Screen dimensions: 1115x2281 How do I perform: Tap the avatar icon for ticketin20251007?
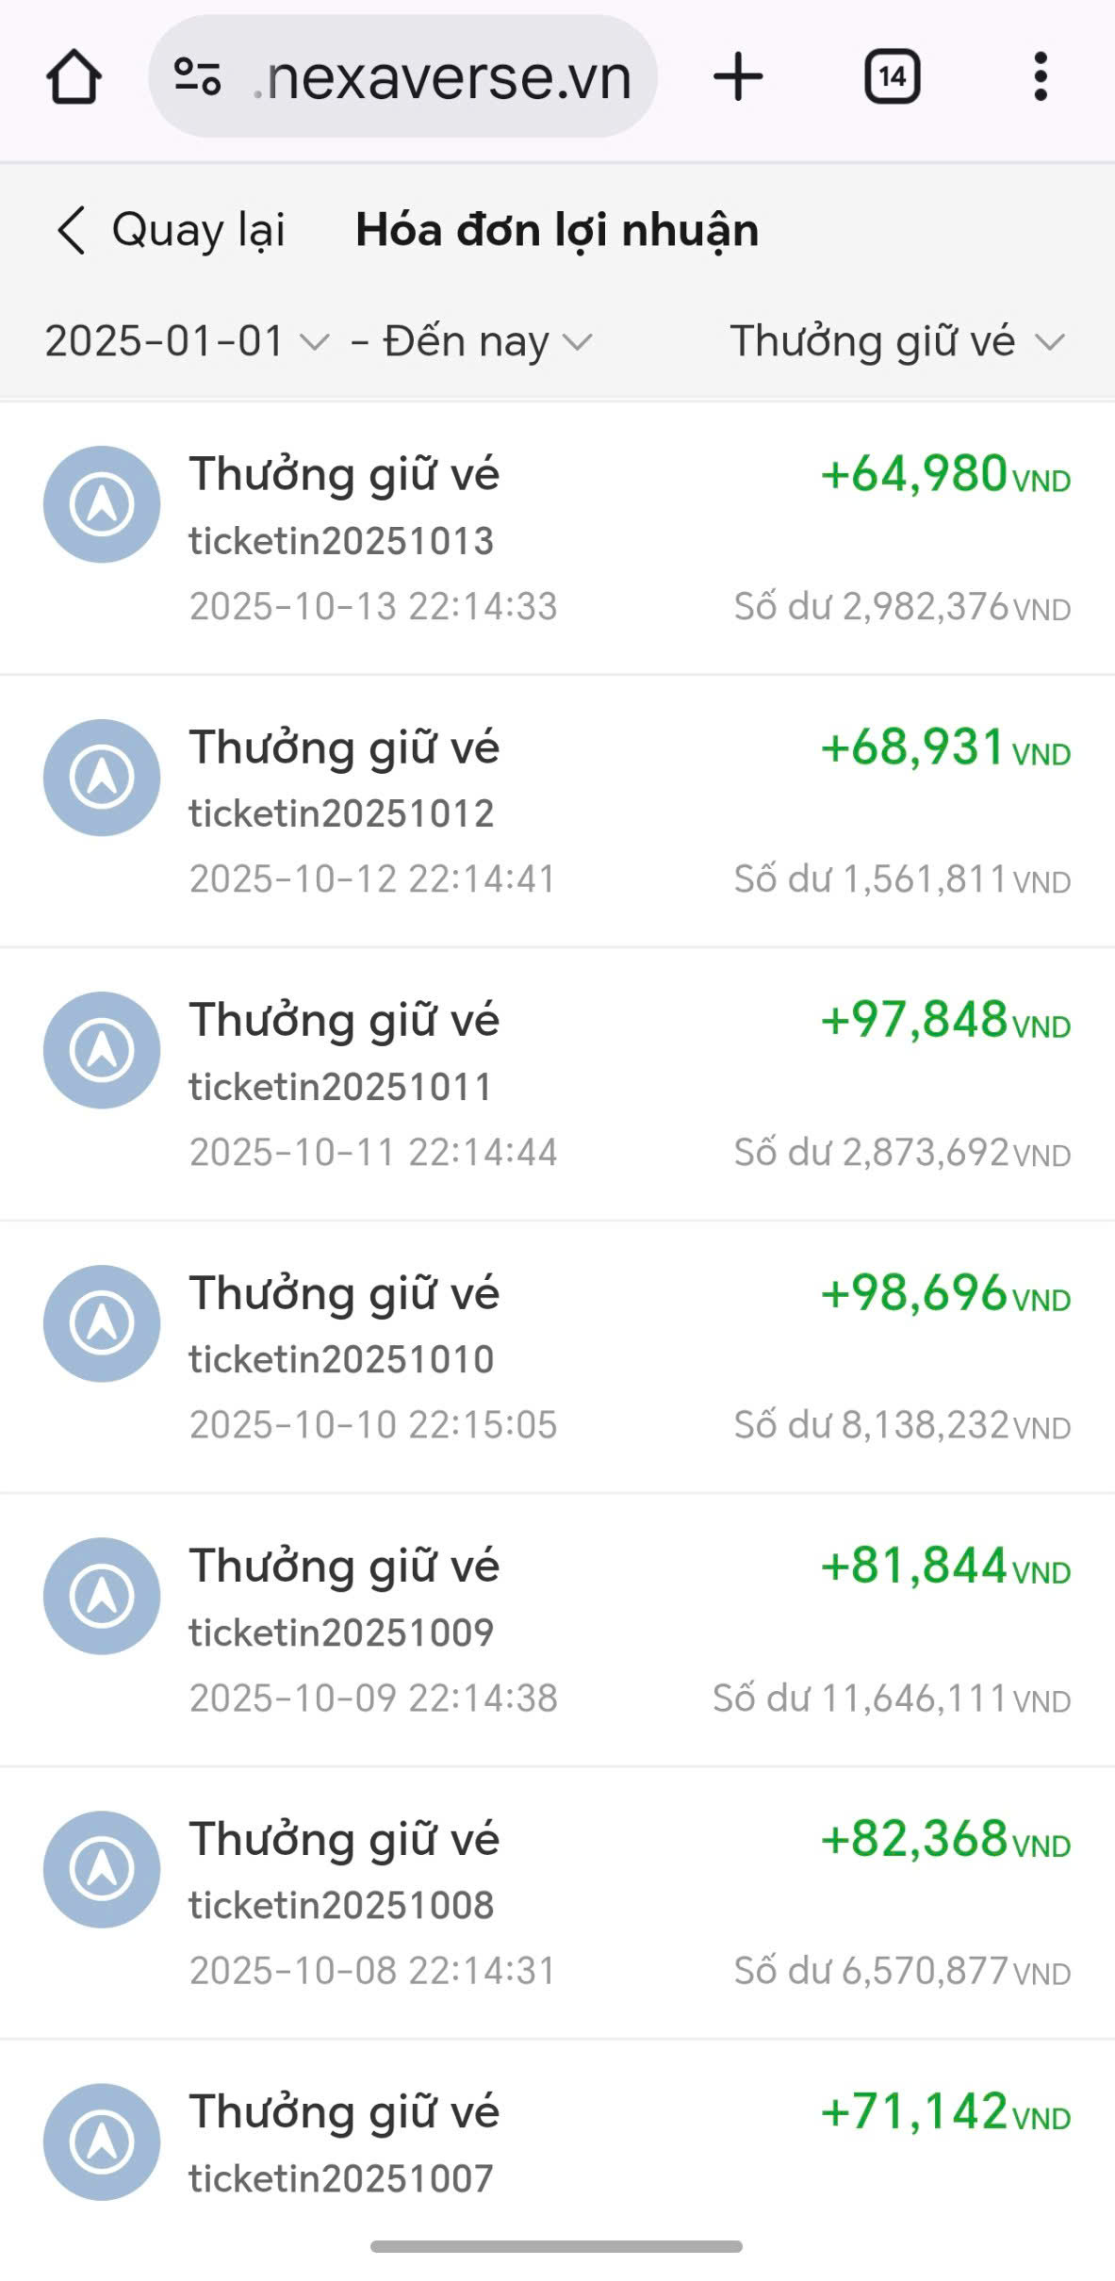(x=102, y=2142)
